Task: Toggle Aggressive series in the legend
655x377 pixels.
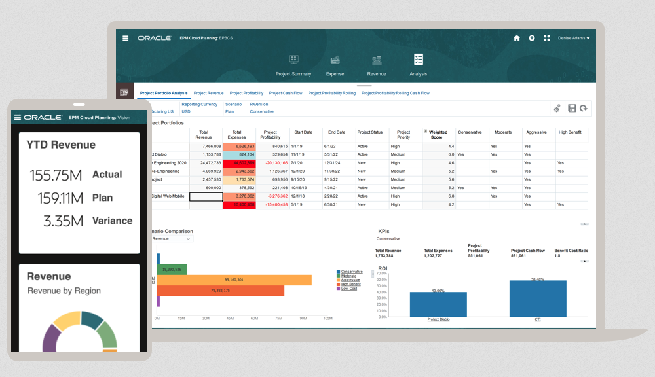Action: 352,280
